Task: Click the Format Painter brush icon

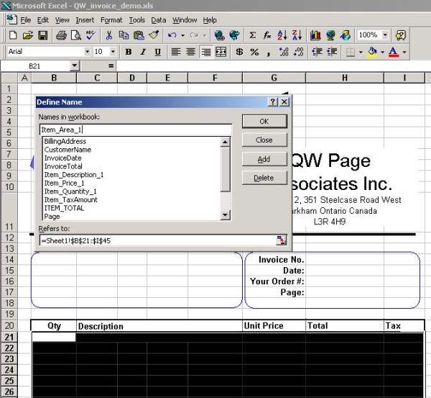Action: (153, 35)
